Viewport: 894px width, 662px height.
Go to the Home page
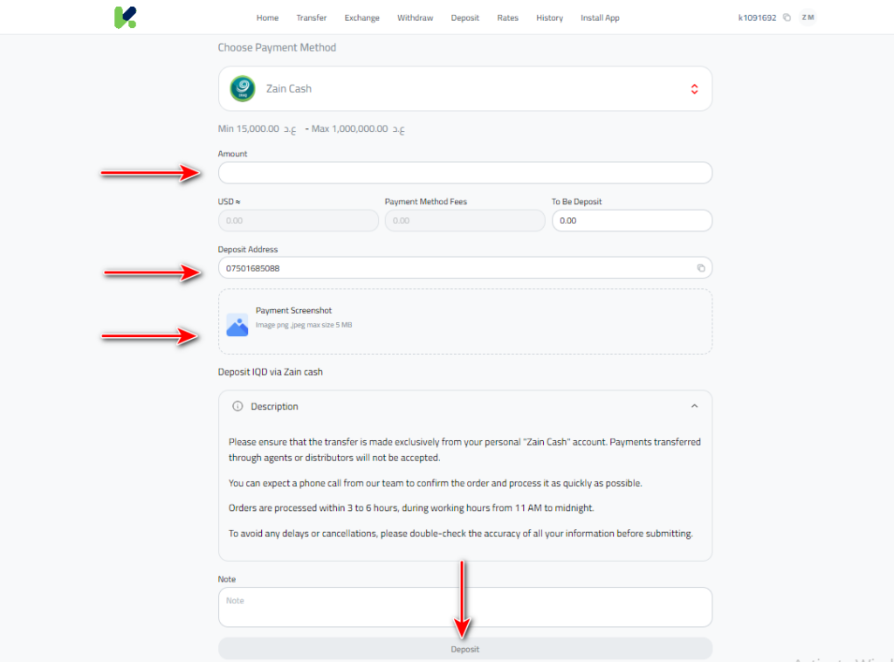coord(267,17)
